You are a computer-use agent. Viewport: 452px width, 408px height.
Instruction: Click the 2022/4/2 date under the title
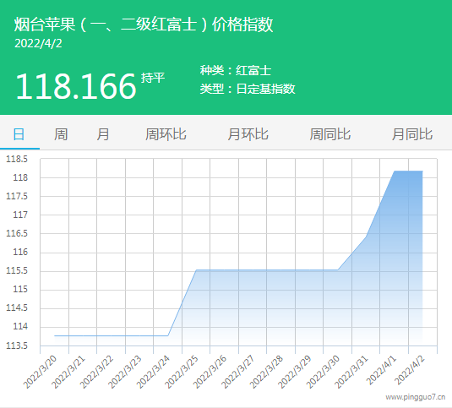38,44
